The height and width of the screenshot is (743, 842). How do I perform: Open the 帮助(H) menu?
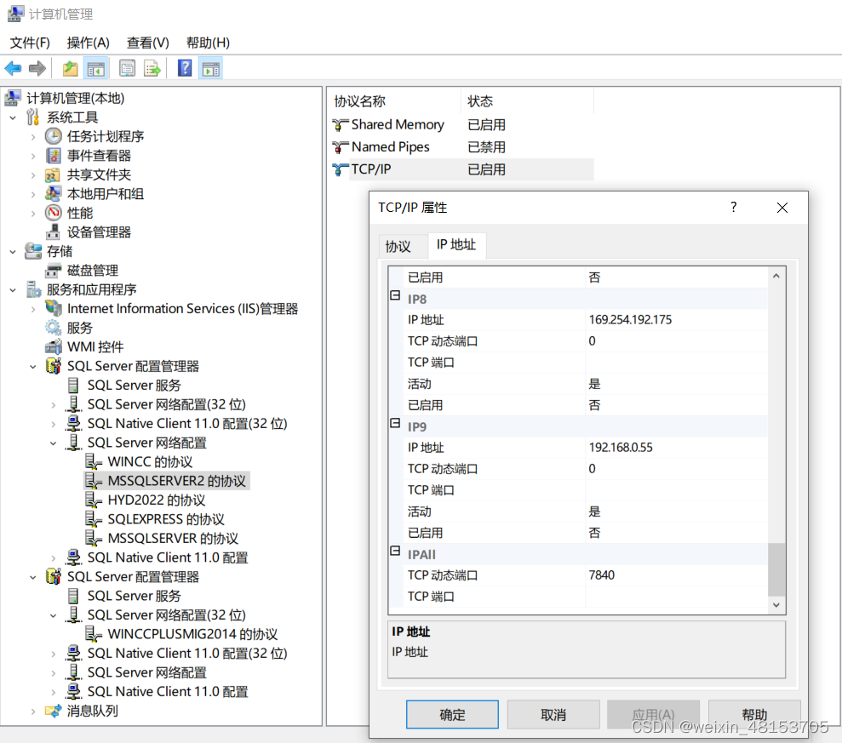coord(208,43)
